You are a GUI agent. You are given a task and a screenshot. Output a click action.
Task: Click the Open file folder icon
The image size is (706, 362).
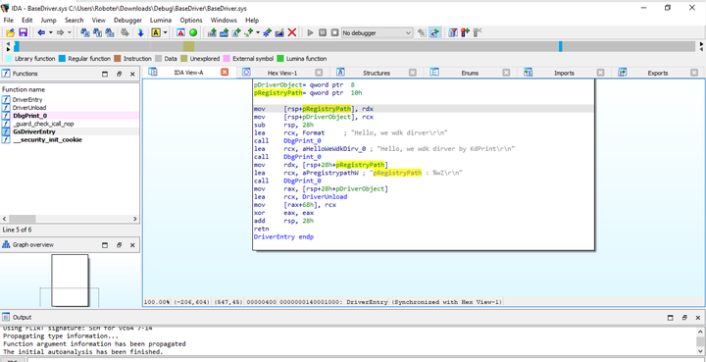(x=10, y=32)
